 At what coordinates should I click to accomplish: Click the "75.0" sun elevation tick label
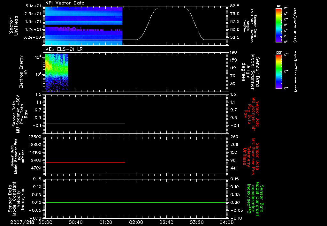(x=235, y=14)
